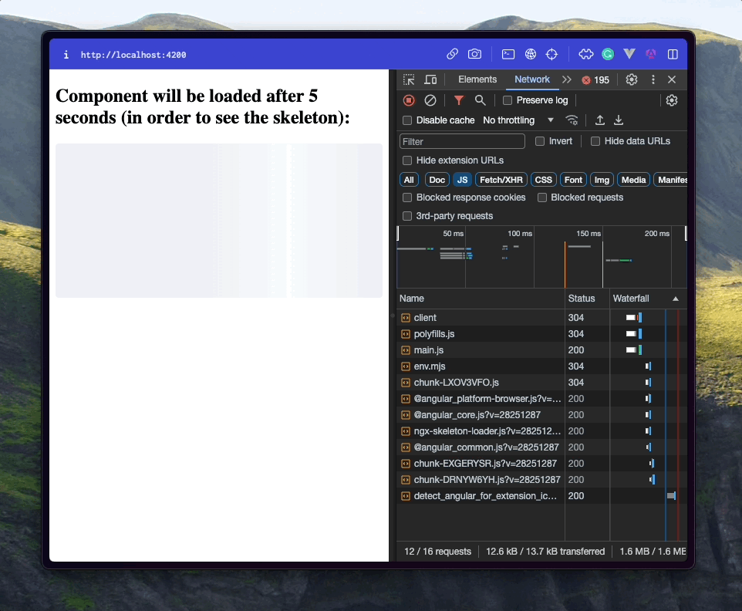Screen dimensions: 742x611
Task: Click inside the Filter text field
Action: (462, 141)
